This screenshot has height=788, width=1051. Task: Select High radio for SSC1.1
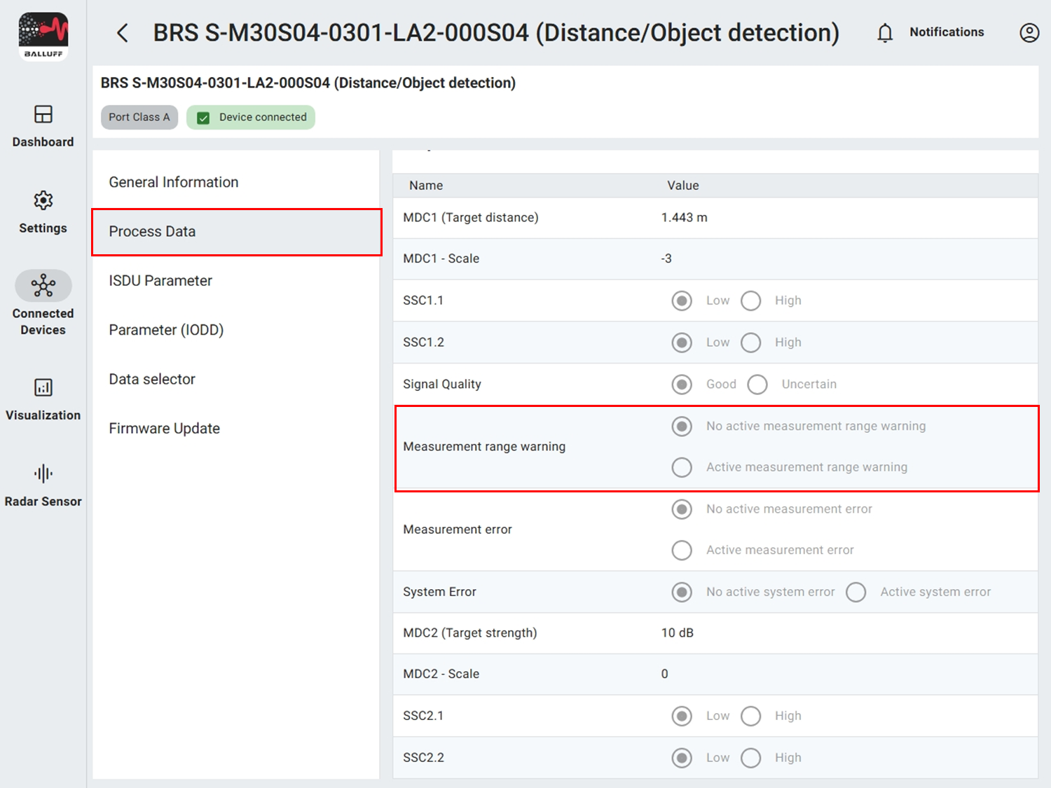click(750, 300)
